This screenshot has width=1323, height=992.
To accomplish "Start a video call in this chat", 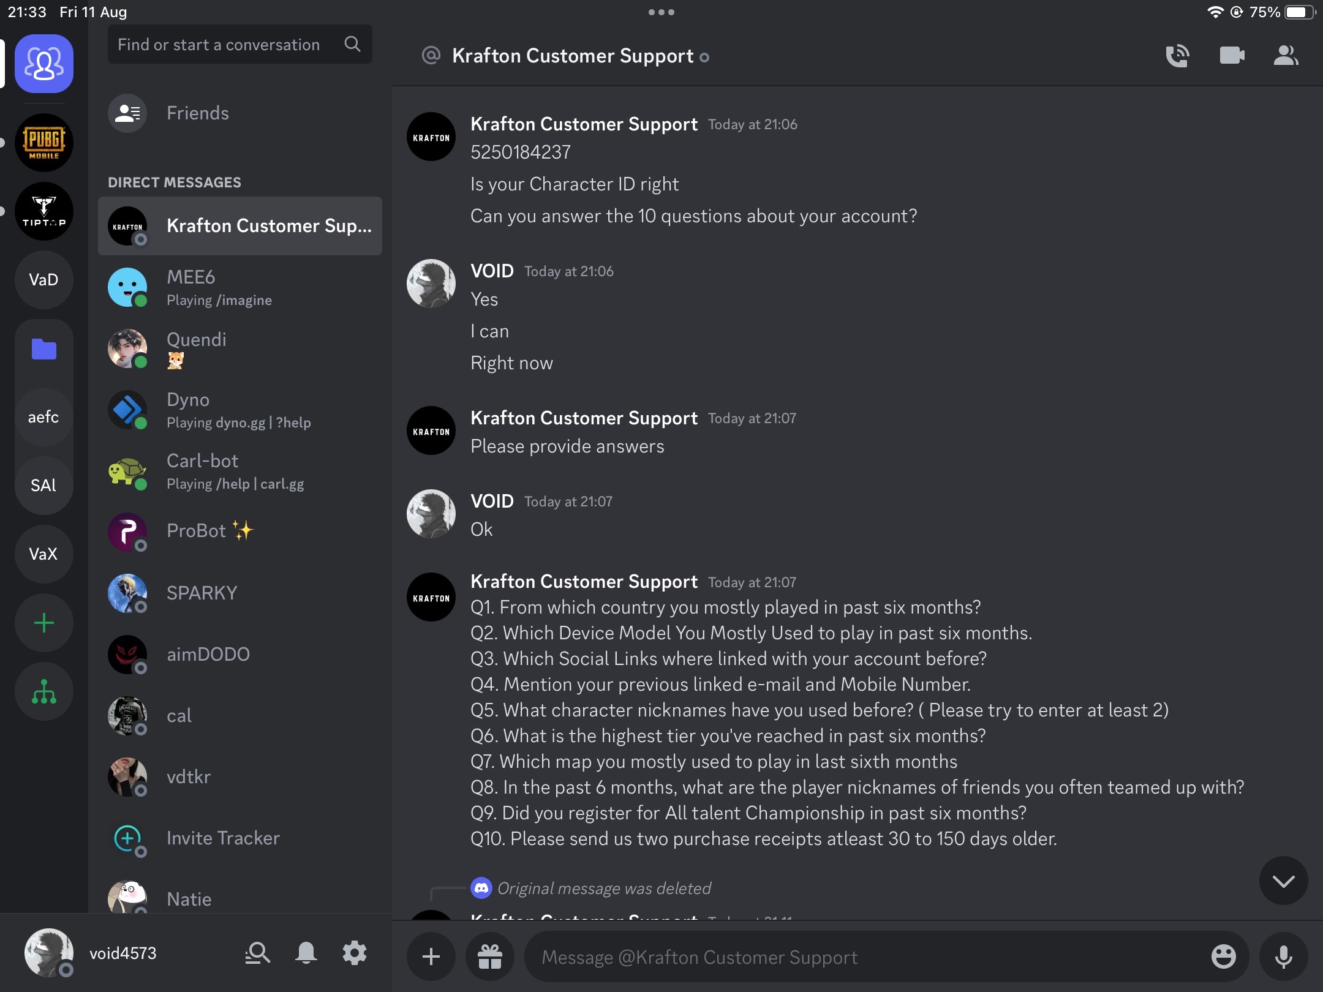I will (x=1232, y=56).
